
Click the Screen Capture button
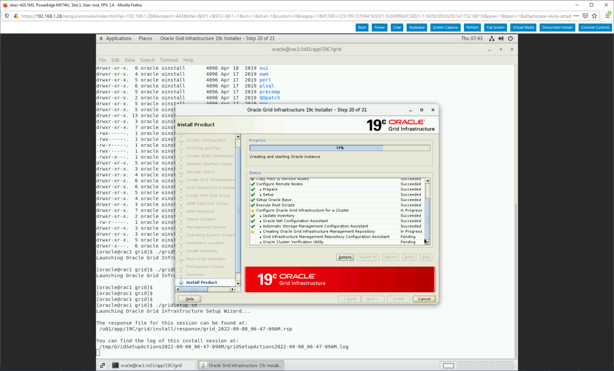(445, 27)
